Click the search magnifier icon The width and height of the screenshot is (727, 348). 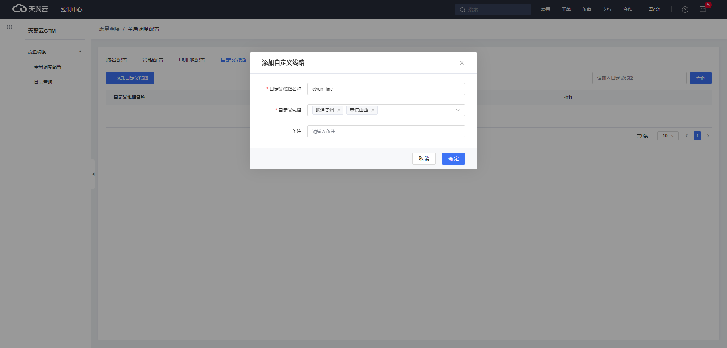(462, 9)
